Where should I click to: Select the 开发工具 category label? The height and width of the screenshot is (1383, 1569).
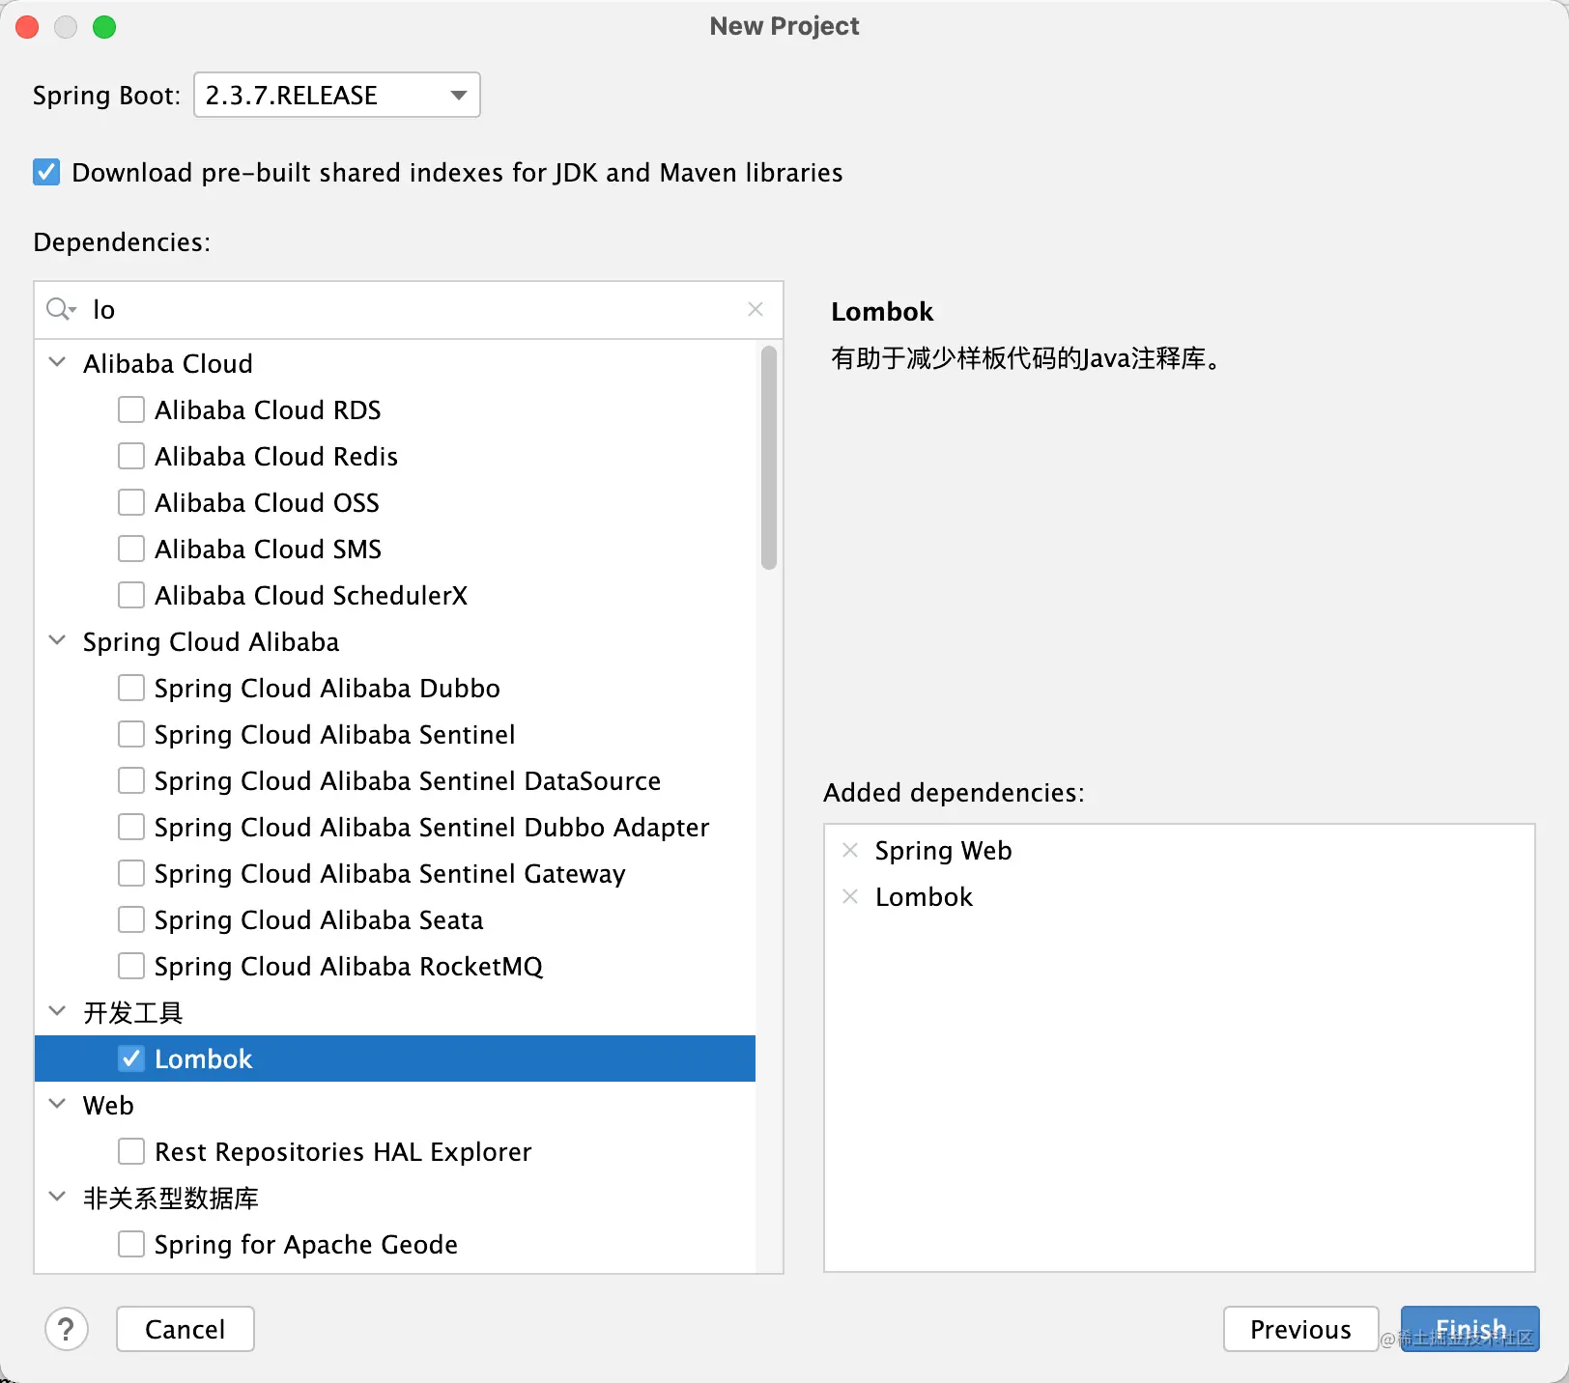133,1012
